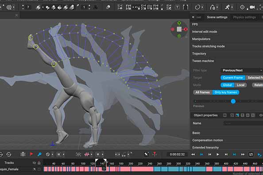Image resolution: width=263 pixels, height=175 pixels.
Task: Click the vertical bars icon left of red flag
Action: click(x=23, y=154)
